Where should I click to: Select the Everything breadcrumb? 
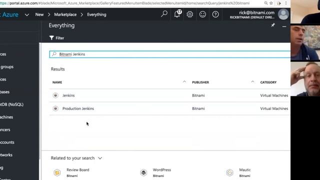96,14
